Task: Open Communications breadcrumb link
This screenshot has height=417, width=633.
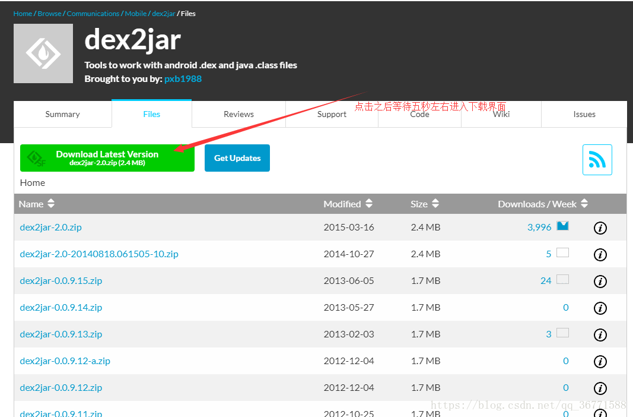Action: click(93, 14)
